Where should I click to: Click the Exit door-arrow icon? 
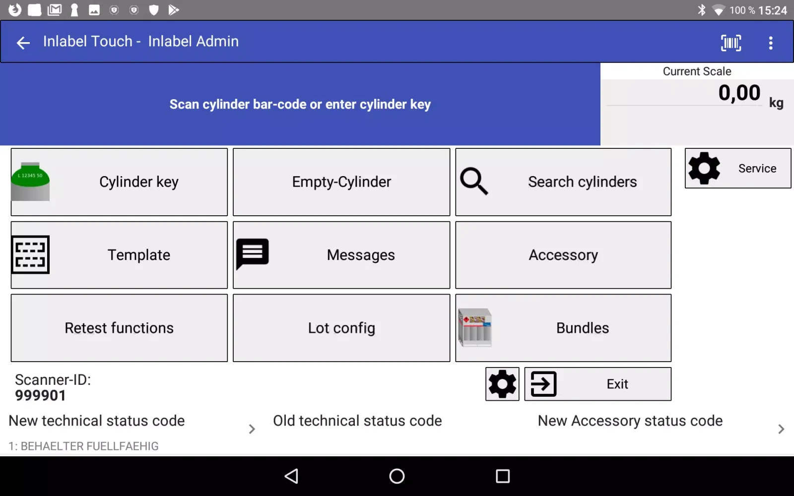click(543, 384)
